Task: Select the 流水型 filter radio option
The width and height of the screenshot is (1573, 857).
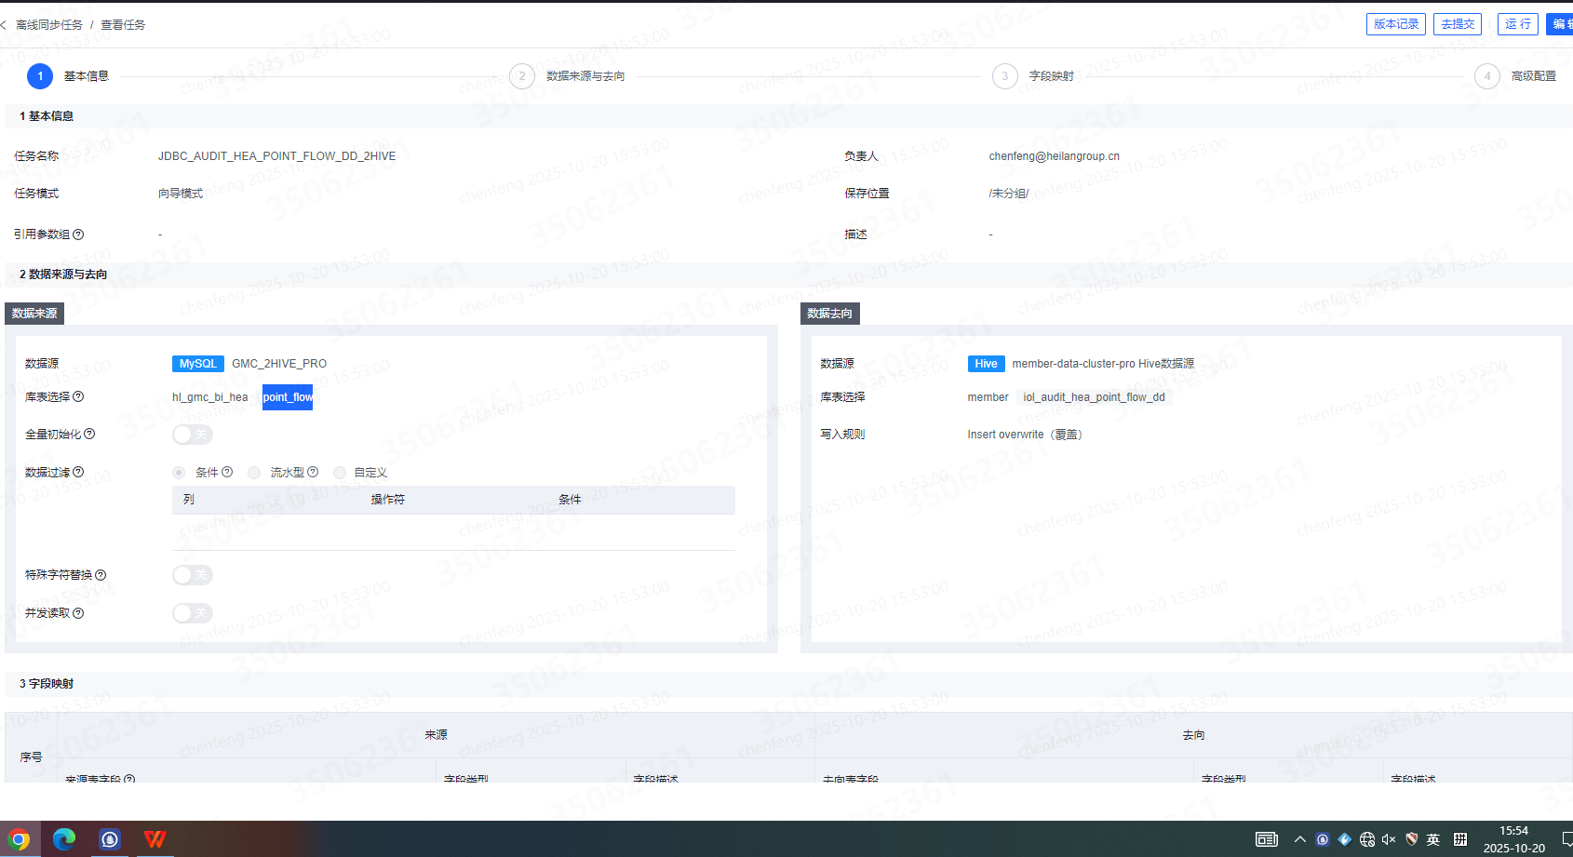Action: pos(254,473)
